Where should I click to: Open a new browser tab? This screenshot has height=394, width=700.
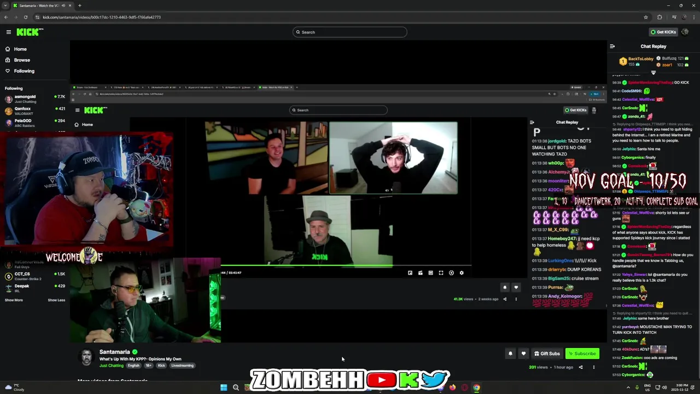coord(79,5)
